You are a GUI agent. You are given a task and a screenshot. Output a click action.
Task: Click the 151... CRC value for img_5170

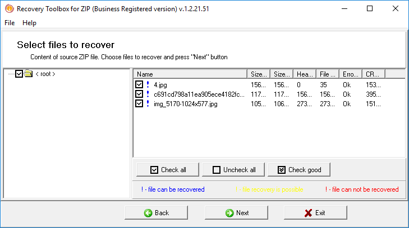[x=373, y=104]
